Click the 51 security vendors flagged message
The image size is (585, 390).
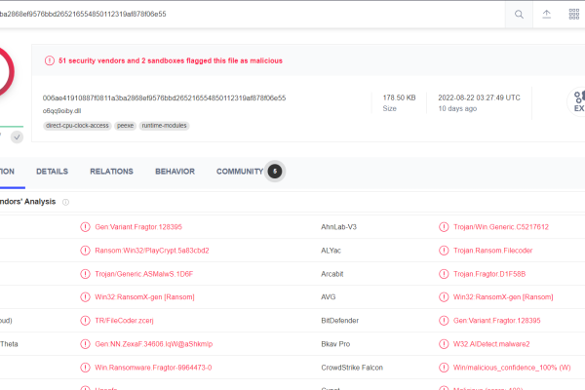pos(171,60)
